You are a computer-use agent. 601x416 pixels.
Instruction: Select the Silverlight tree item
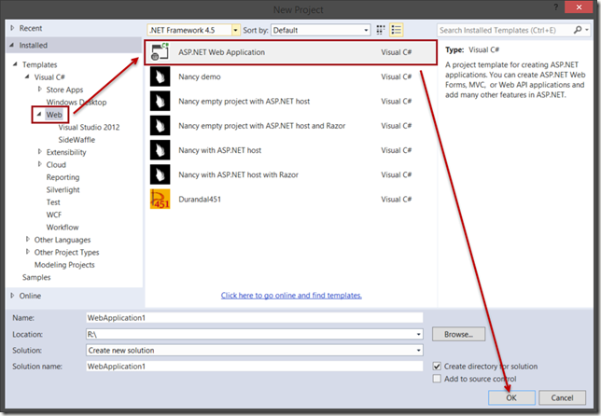point(63,189)
